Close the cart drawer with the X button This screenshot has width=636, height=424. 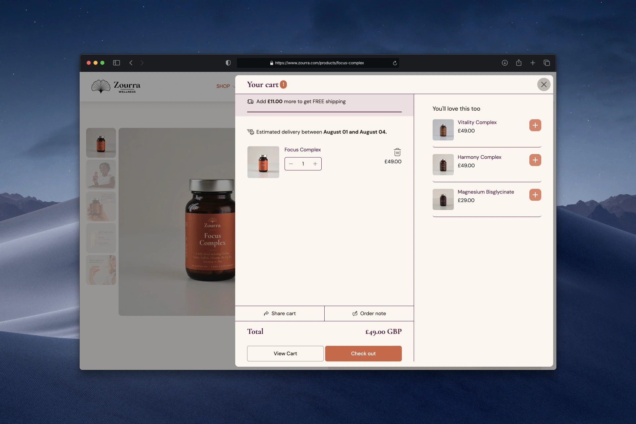pyautogui.click(x=544, y=84)
